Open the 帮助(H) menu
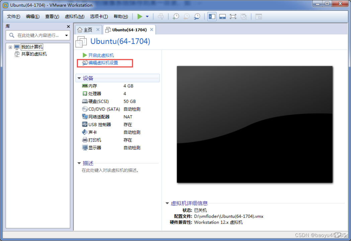 [x=121, y=17]
